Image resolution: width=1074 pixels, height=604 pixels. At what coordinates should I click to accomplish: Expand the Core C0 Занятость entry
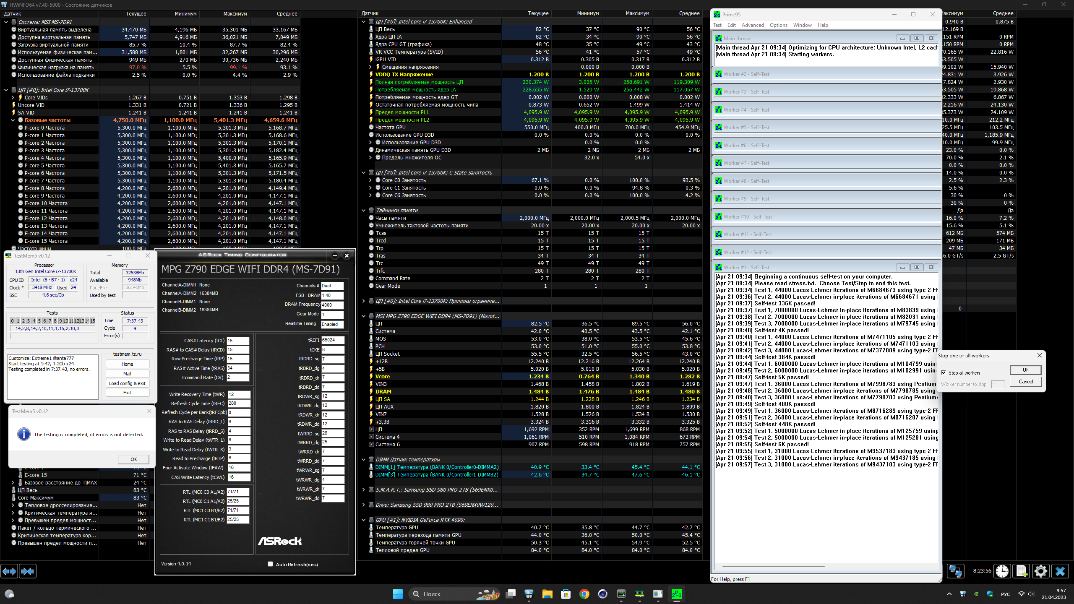(x=370, y=180)
